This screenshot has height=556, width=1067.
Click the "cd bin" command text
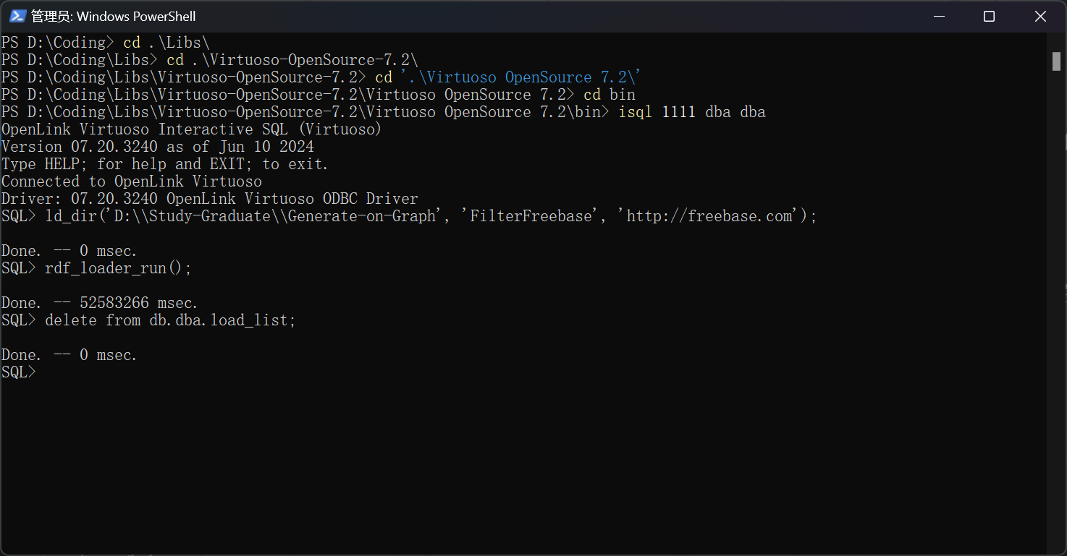(x=610, y=95)
